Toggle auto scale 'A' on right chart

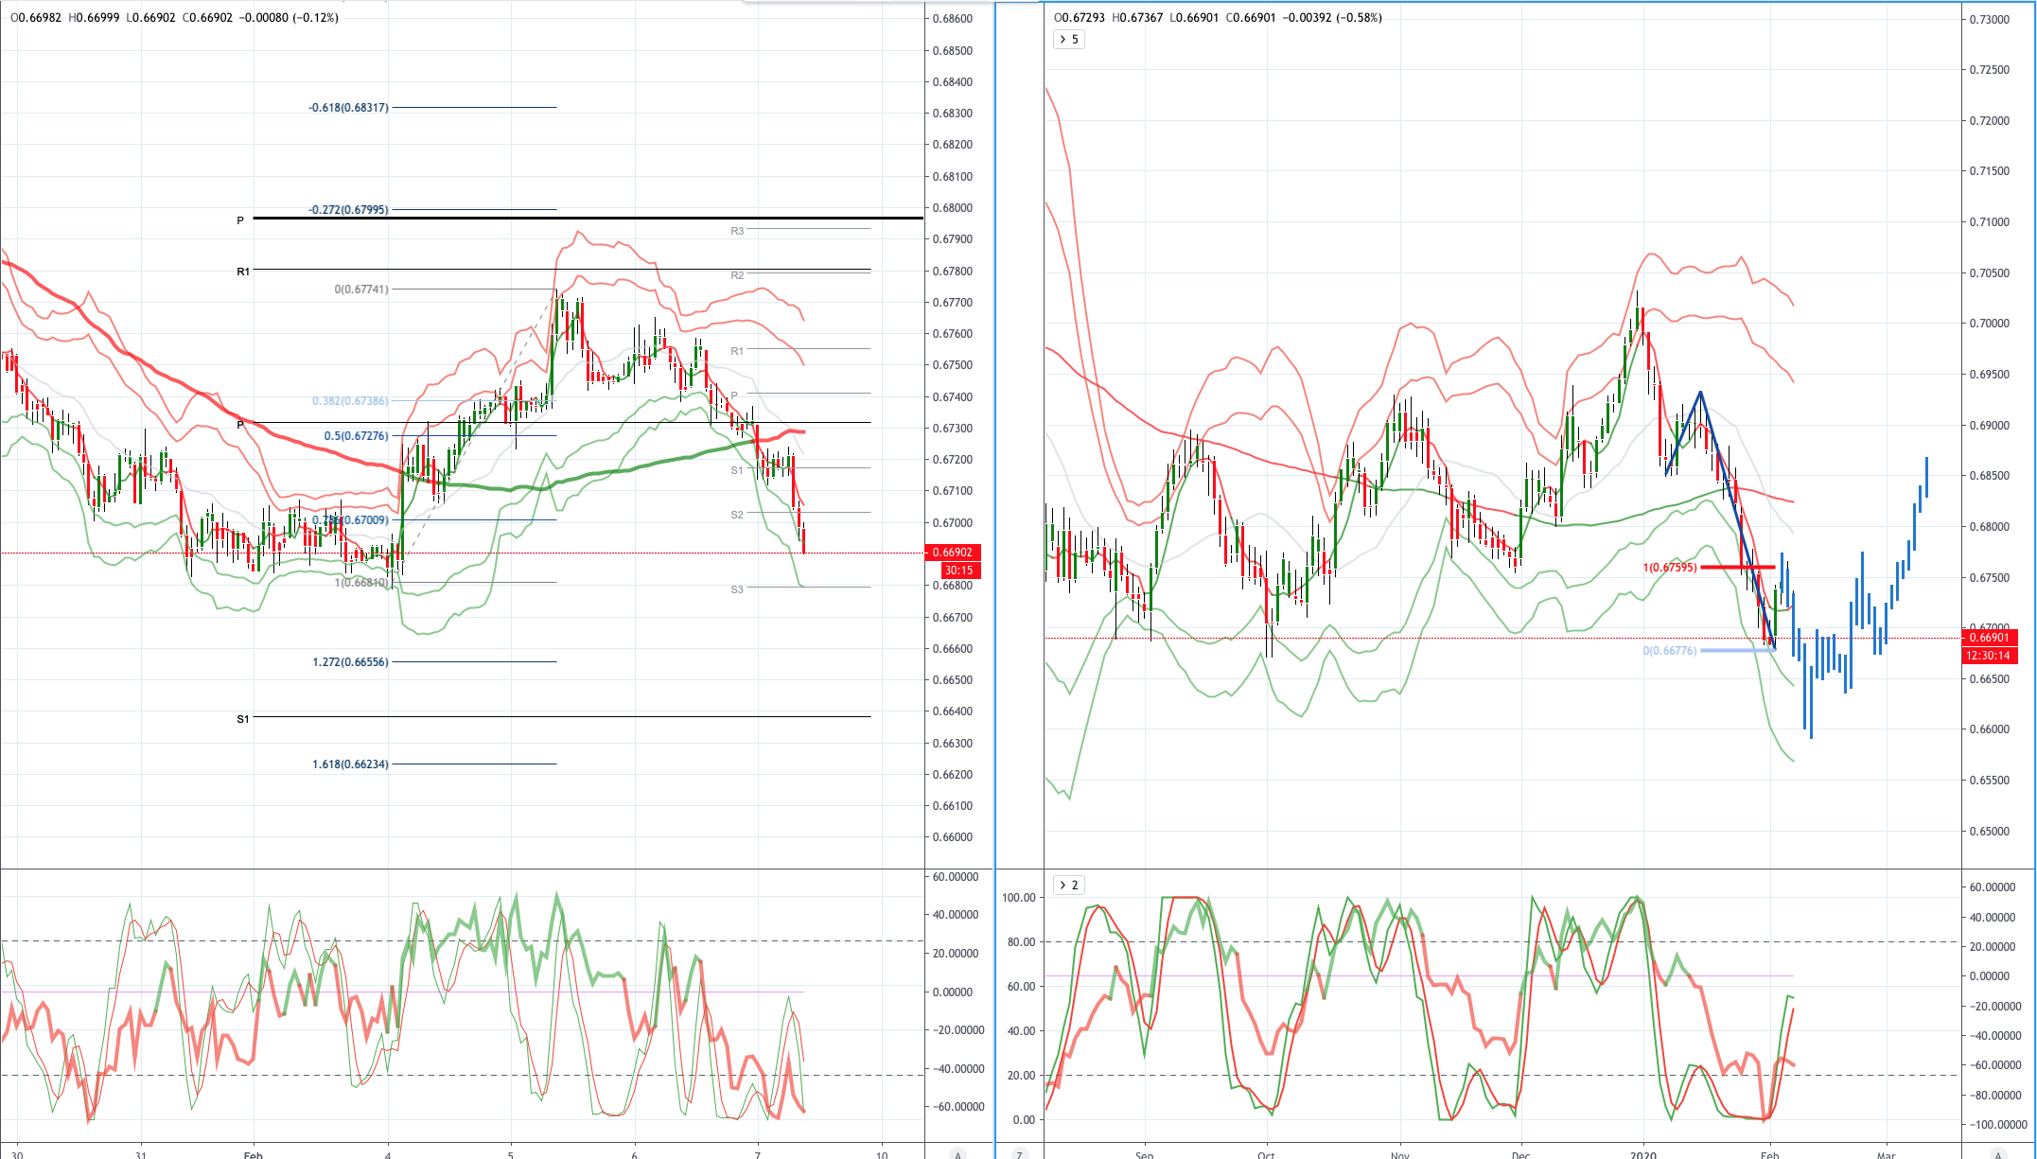(x=1998, y=1154)
